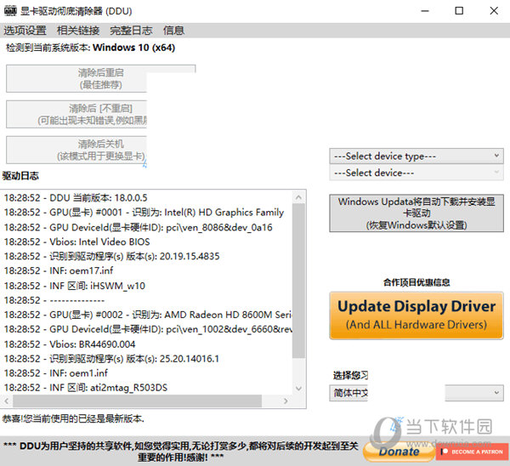The image size is (510, 466).
Task: Open the 选项设置 menu
Action: (x=25, y=31)
